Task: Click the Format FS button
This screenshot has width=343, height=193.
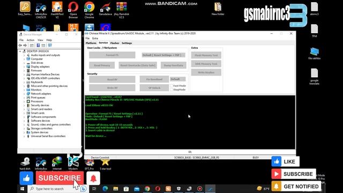Action: pos(112,55)
